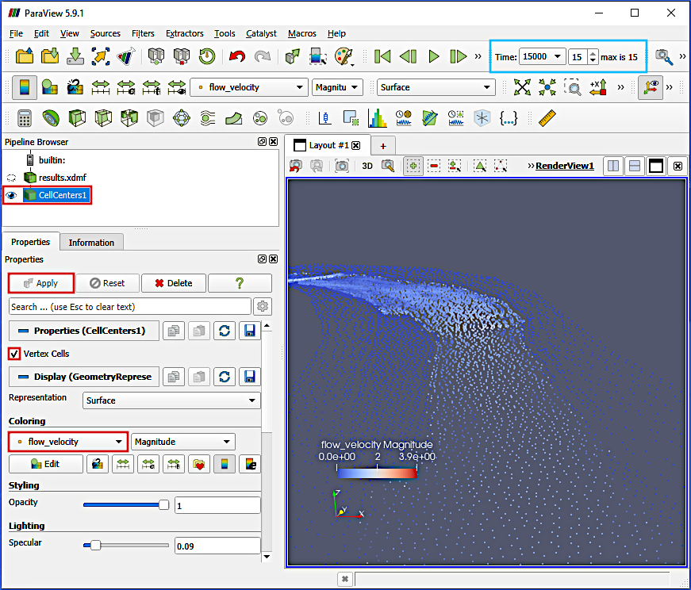Select the Clip filter
Screen dimensions: 691x590
(77, 117)
